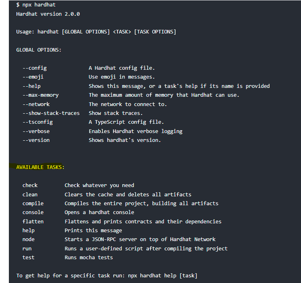The width and height of the screenshot is (301, 283).
Task: Click the "GLOBAL OPTIONS:" heading
Action: [39, 50]
